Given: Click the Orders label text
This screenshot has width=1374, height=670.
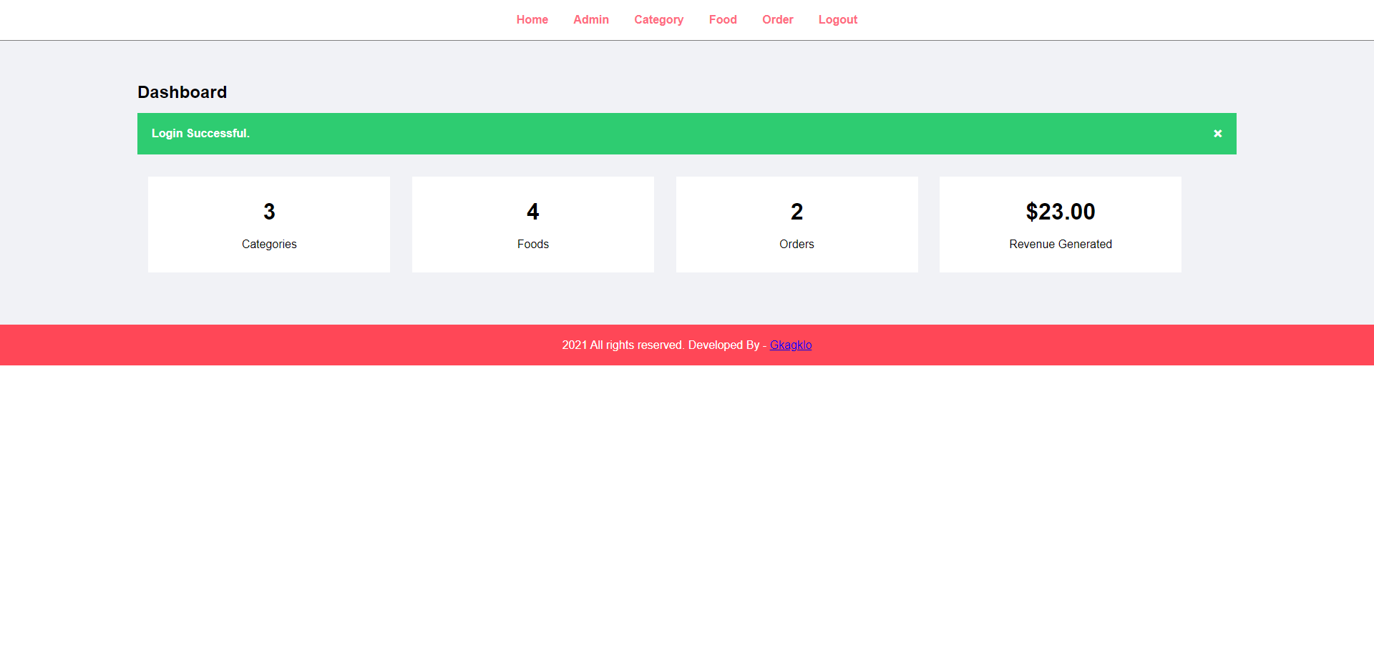Looking at the screenshot, I should coord(796,244).
